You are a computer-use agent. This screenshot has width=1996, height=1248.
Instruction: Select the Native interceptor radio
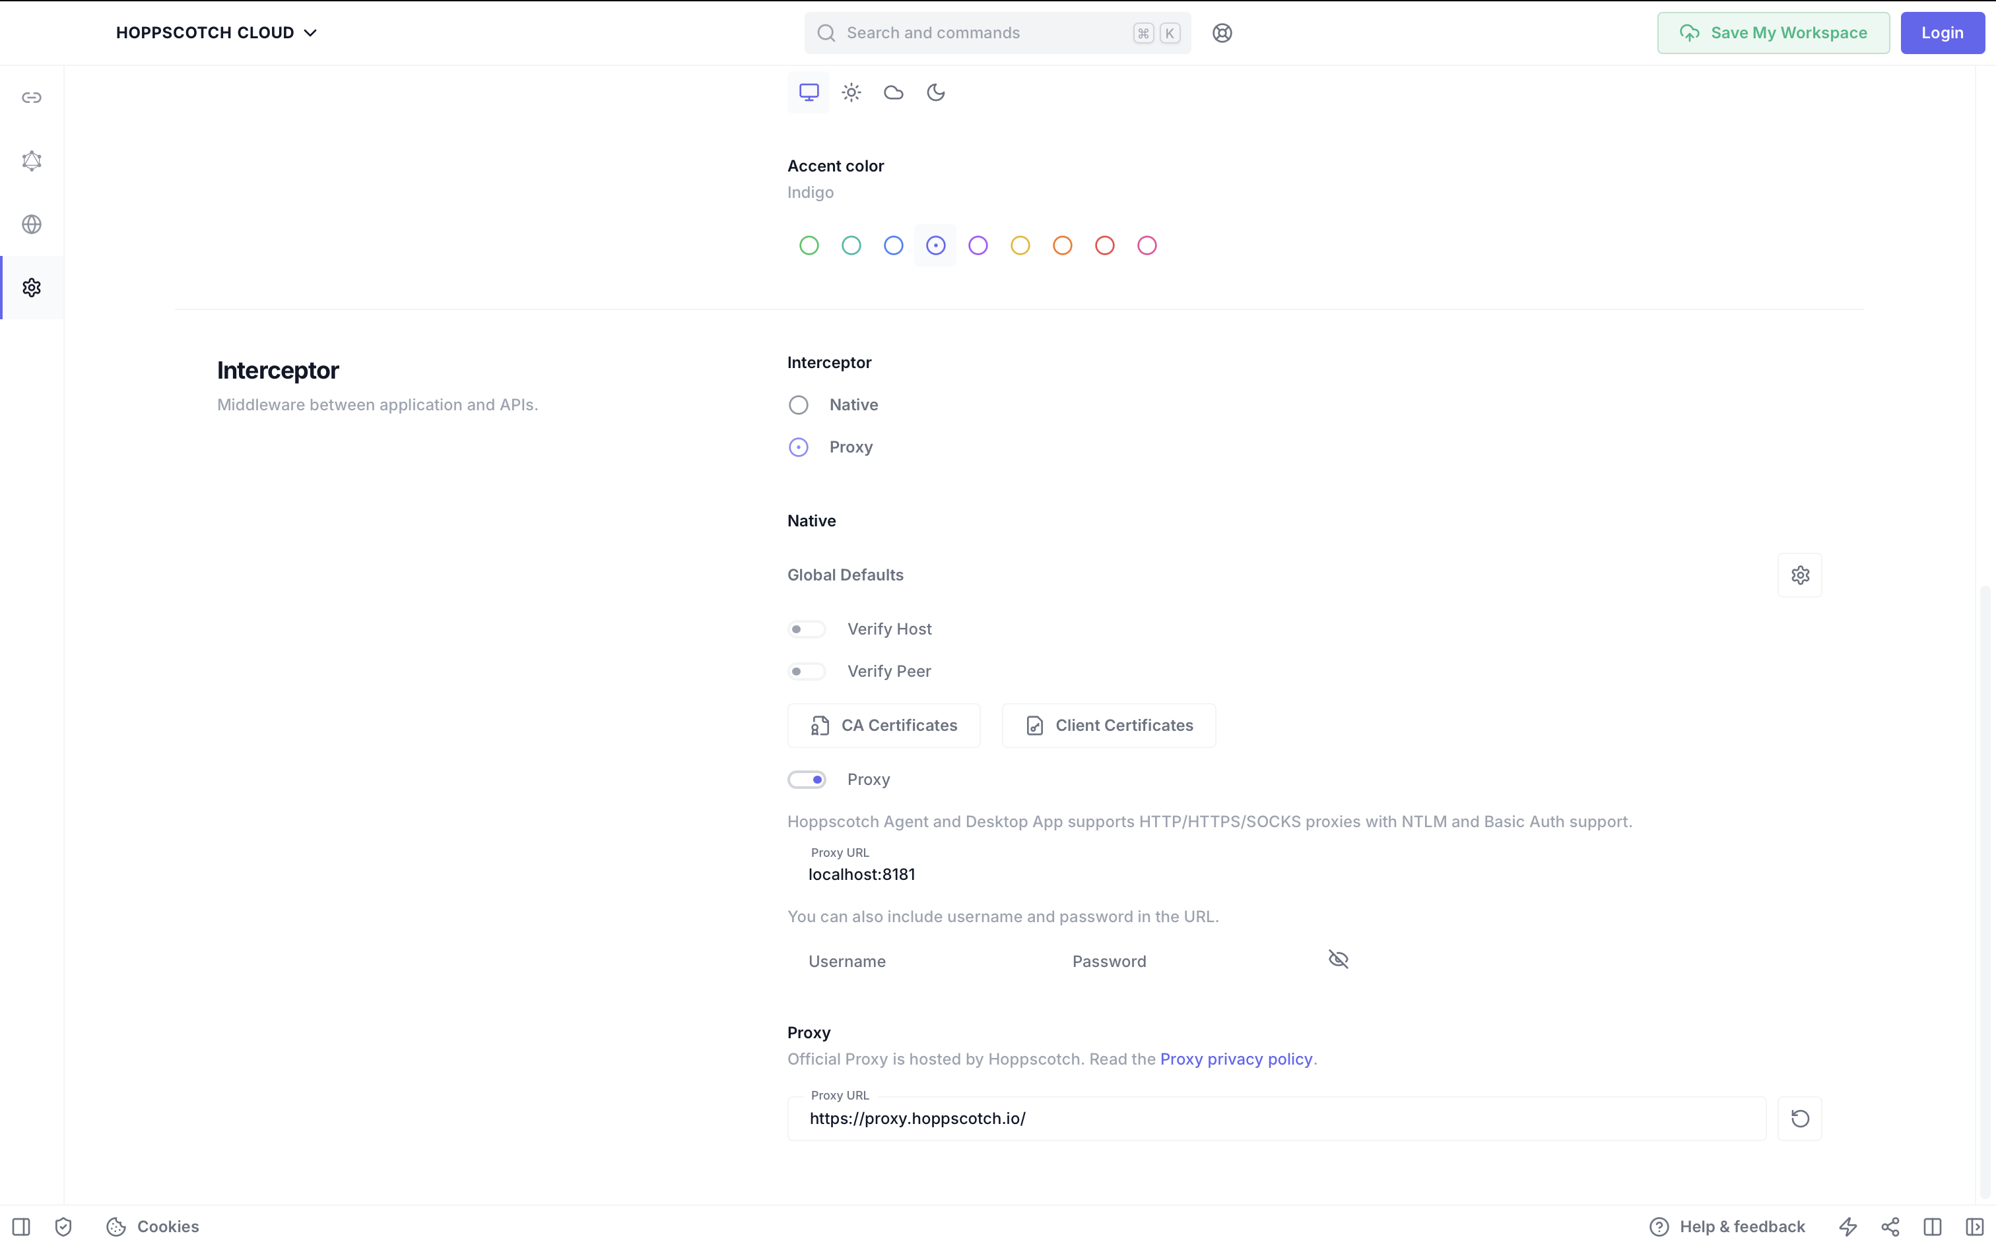(x=799, y=405)
